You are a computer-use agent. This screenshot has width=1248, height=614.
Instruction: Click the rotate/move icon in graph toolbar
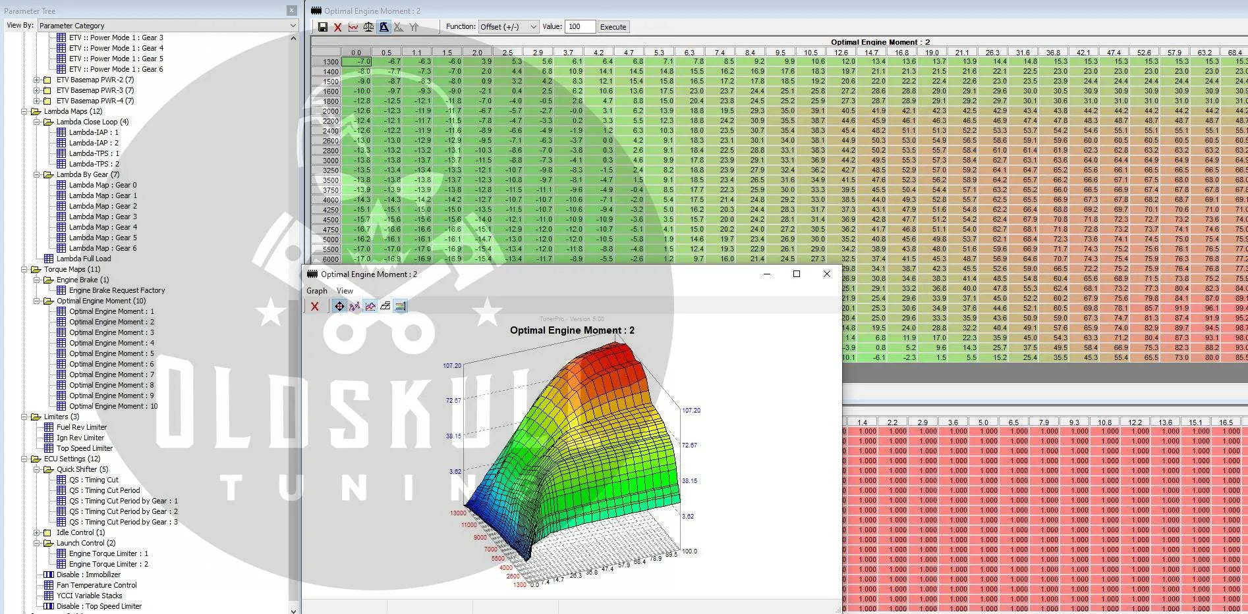tap(339, 306)
